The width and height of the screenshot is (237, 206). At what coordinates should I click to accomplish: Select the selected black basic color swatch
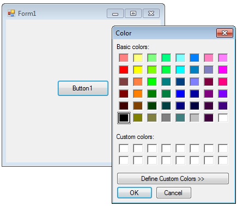click(124, 118)
